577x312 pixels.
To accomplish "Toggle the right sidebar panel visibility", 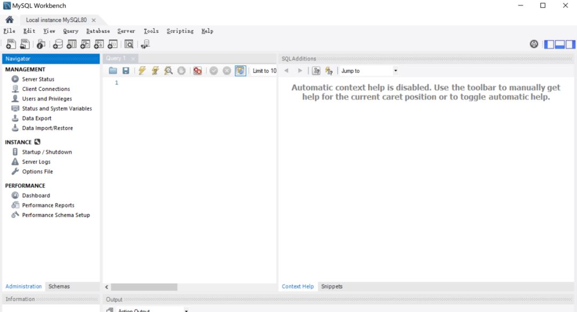I will coord(571,44).
